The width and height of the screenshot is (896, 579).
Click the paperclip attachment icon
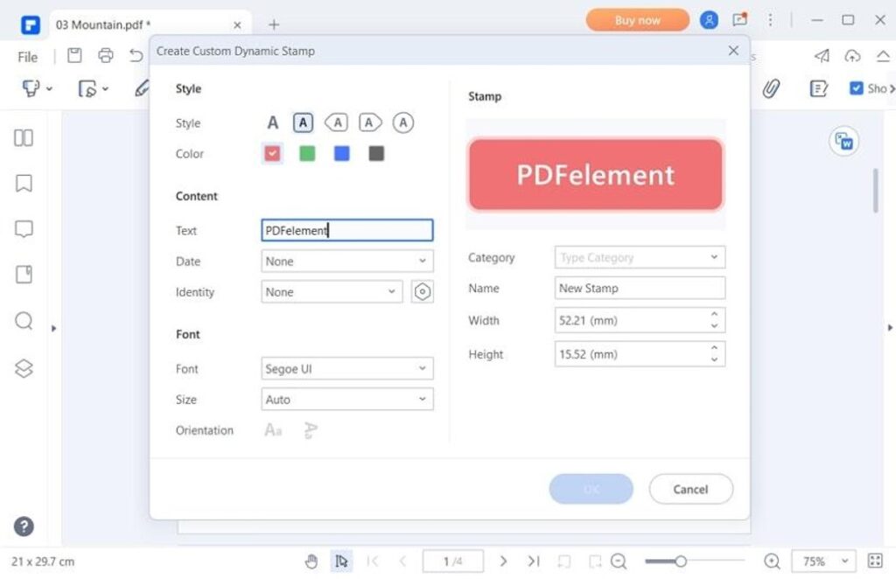coord(771,88)
